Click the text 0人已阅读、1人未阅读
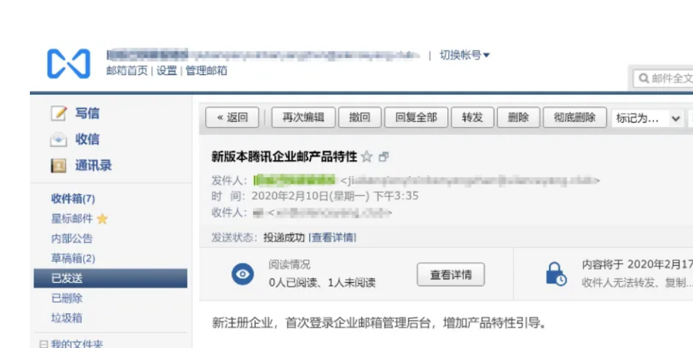Screen dimensions: 693x348 [x=322, y=283]
